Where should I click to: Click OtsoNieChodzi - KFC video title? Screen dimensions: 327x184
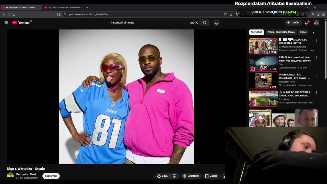pyautogui.click(x=294, y=76)
